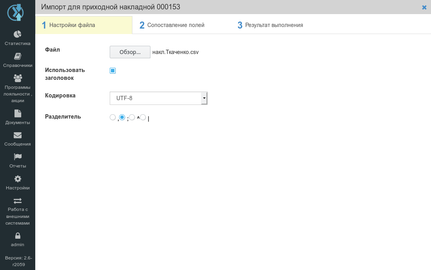Click the Обзор... file browse button
Screen dimensions: 431x270
click(x=130, y=52)
